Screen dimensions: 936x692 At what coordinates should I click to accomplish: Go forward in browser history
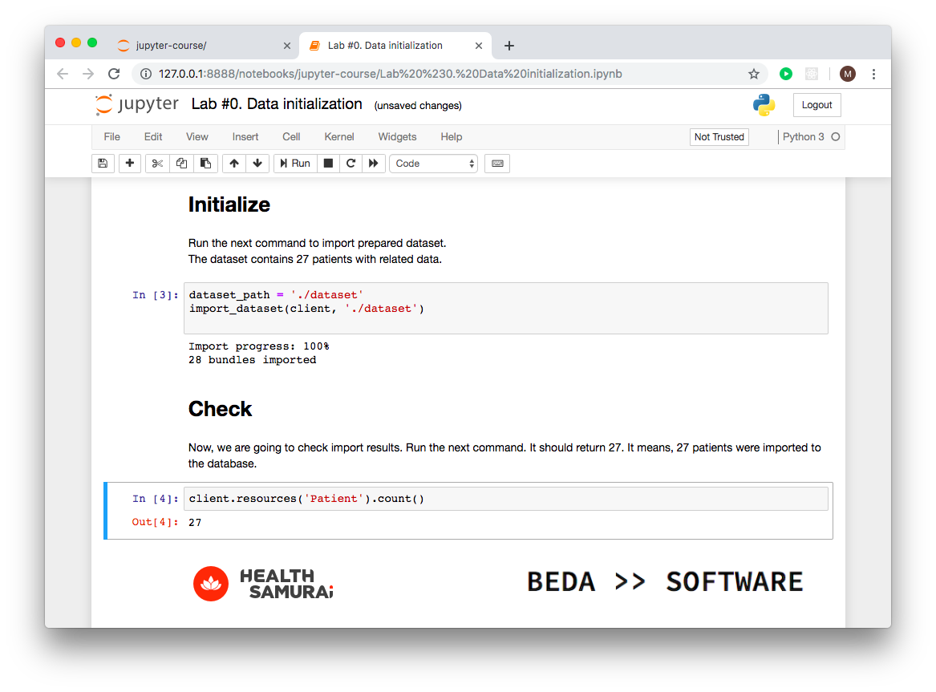pos(87,74)
